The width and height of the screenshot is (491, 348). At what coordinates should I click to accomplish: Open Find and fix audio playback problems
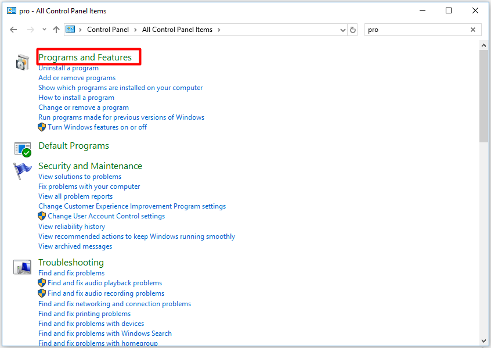104,283
